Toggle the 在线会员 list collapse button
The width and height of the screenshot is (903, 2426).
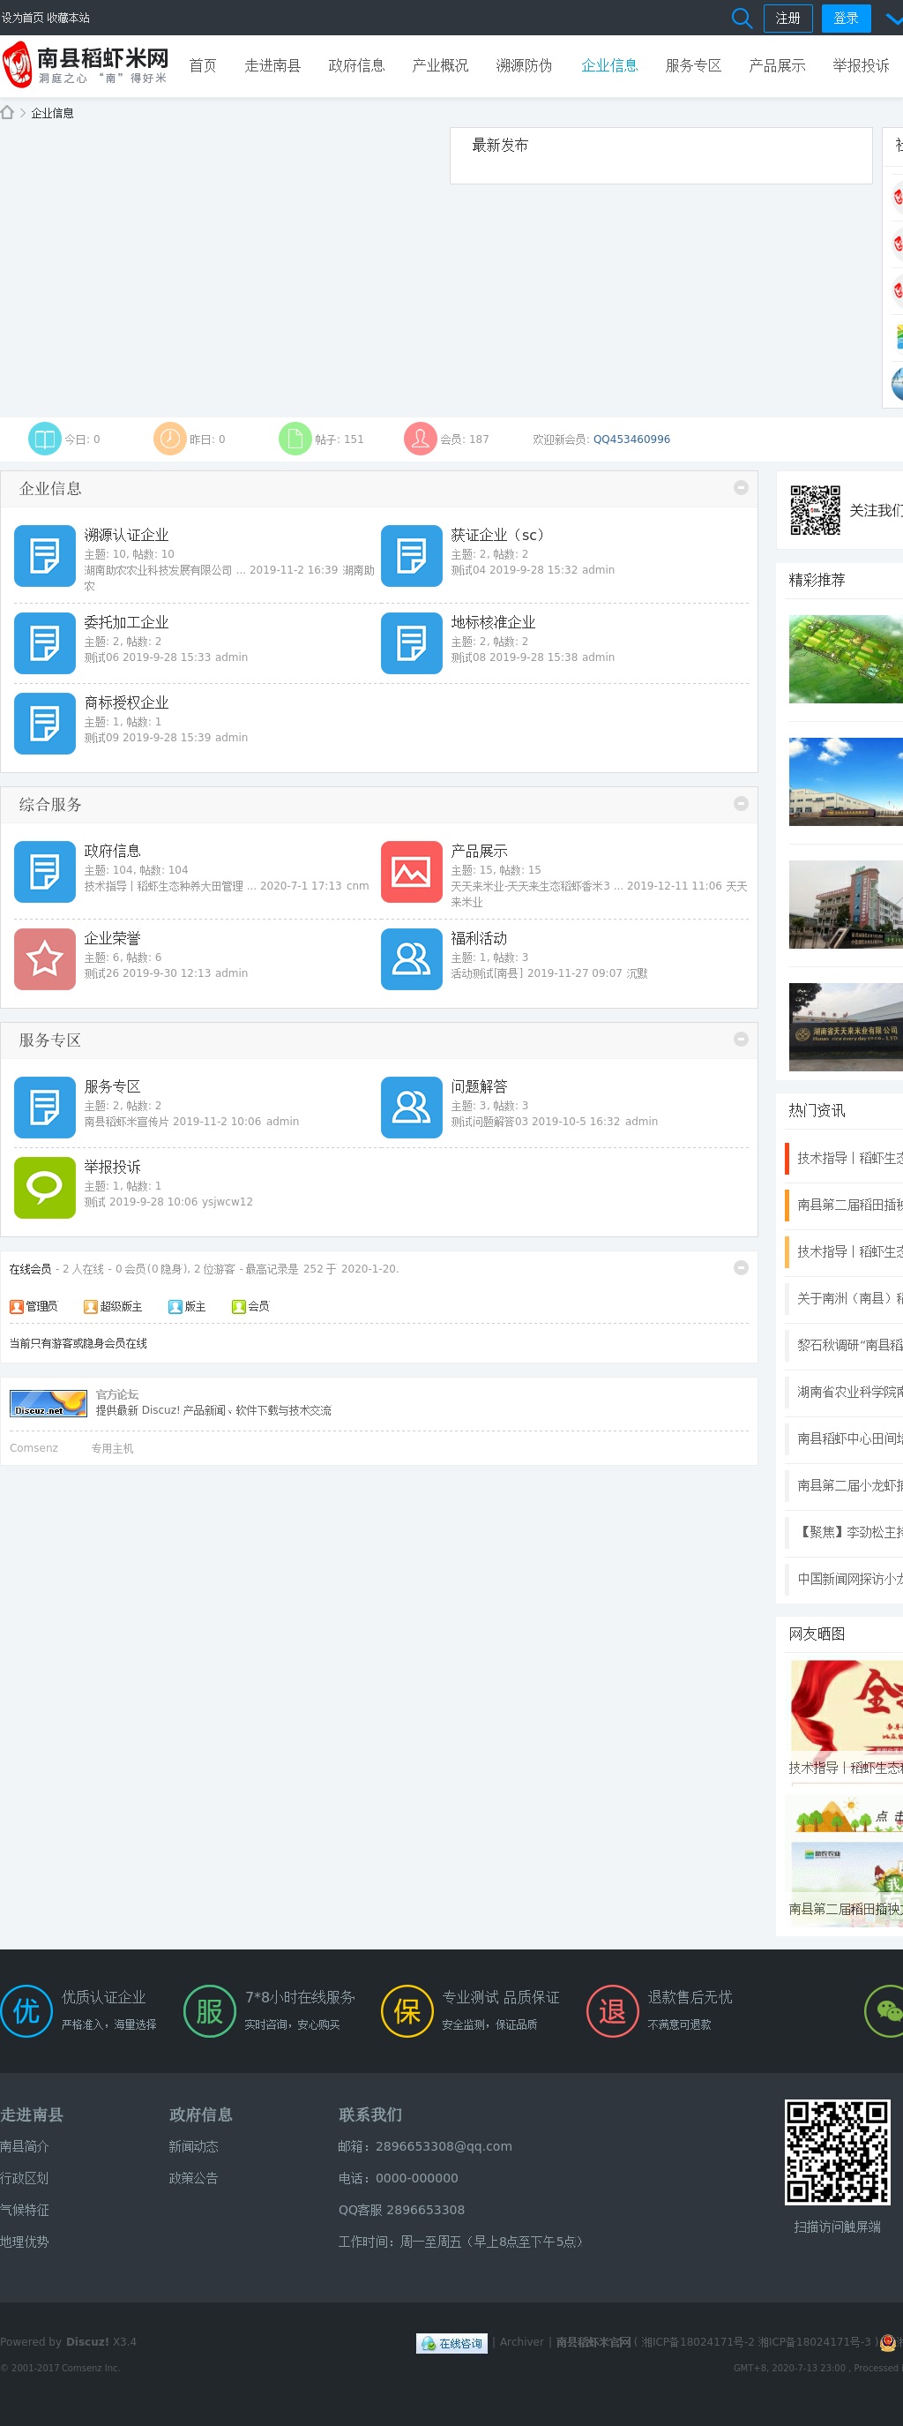(x=740, y=1267)
